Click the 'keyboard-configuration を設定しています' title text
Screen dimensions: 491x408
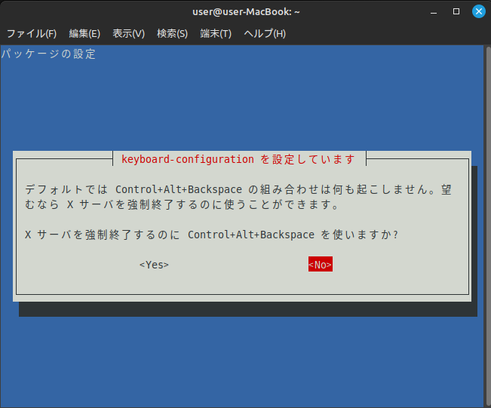click(x=238, y=159)
